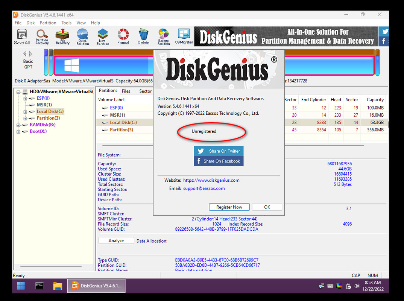Select MSR(1) in the disk tree
The image size is (404, 301).
click(x=44, y=105)
